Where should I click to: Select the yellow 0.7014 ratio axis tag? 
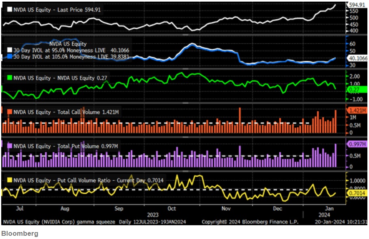356,194
